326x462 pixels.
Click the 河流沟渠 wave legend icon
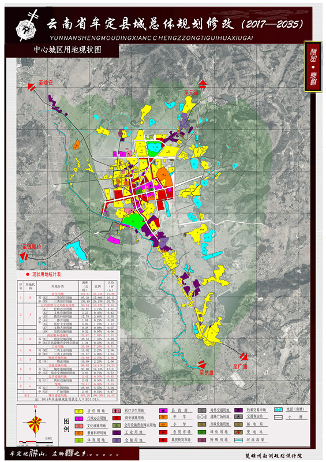pyautogui.click(x=238, y=439)
